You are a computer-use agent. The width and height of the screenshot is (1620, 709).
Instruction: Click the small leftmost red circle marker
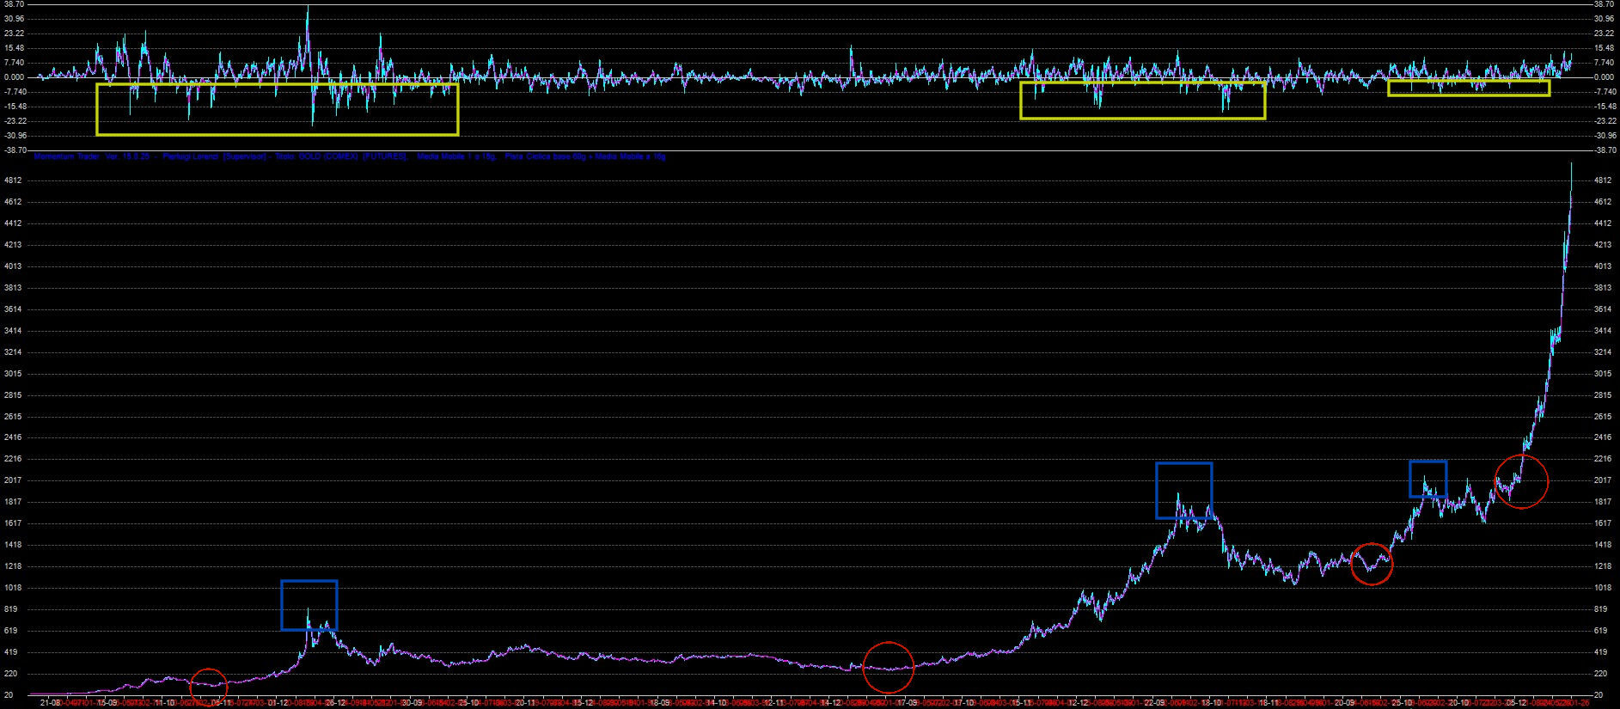[208, 685]
